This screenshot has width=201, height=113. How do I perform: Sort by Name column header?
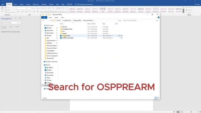point(62,24)
